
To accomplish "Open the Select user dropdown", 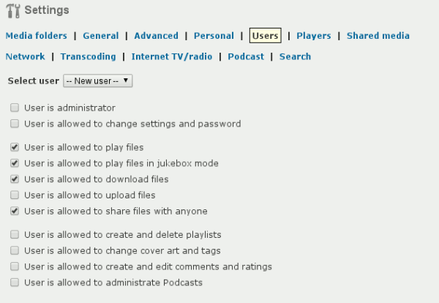I will point(97,81).
